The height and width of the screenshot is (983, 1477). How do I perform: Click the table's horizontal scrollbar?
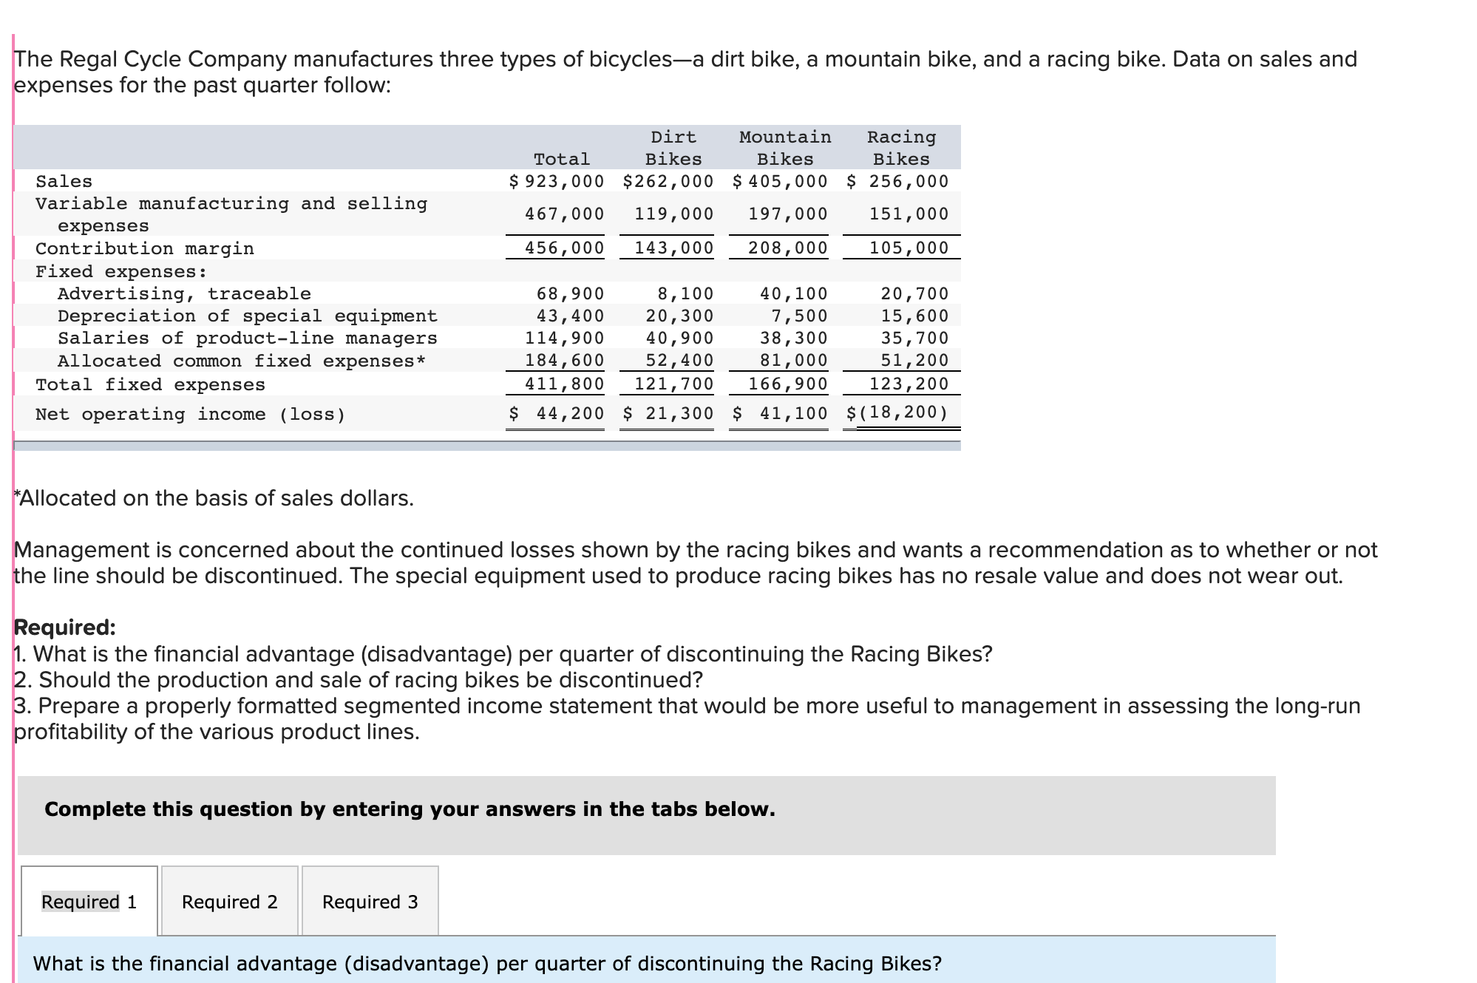point(486,446)
